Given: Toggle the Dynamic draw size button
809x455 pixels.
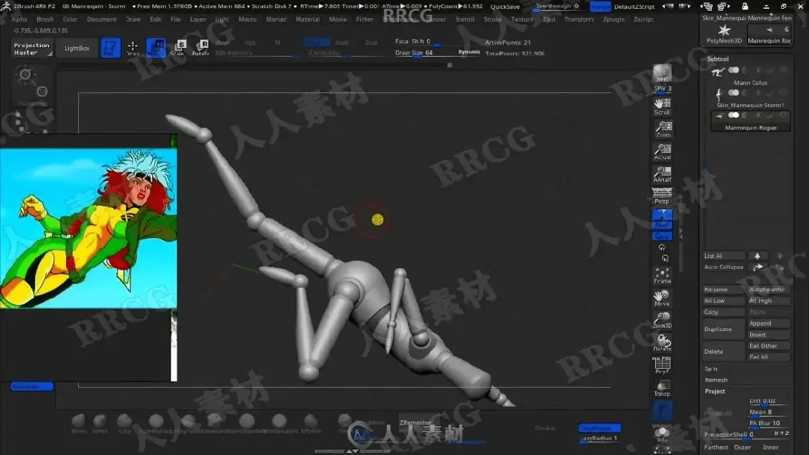Looking at the screenshot, I should pyautogui.click(x=469, y=52).
